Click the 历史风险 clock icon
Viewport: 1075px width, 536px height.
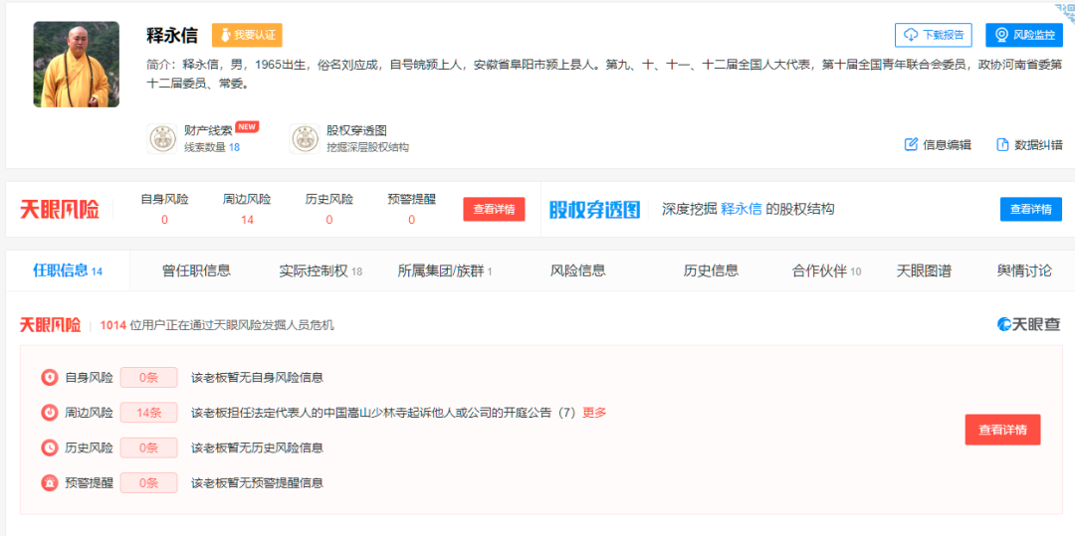tap(50, 447)
